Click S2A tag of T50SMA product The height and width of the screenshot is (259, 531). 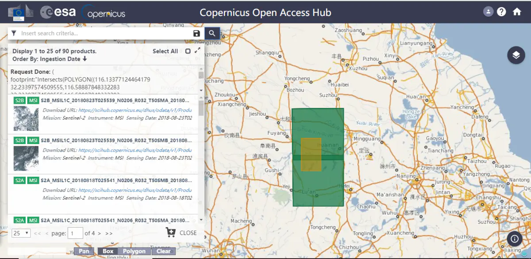pos(19,220)
